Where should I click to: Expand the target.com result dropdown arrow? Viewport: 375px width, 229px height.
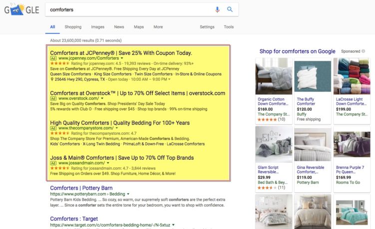173,225
